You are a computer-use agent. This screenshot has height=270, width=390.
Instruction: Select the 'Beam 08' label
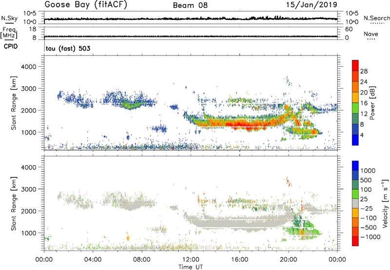[x=190, y=5]
